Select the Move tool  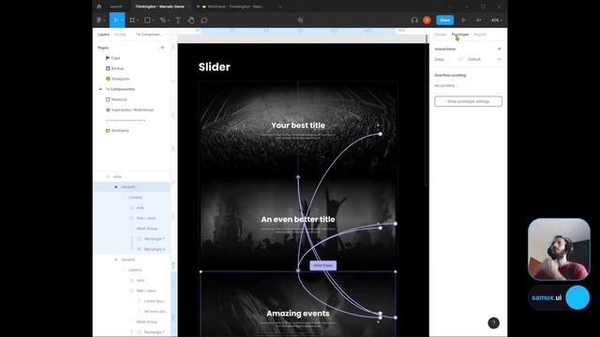115,21
